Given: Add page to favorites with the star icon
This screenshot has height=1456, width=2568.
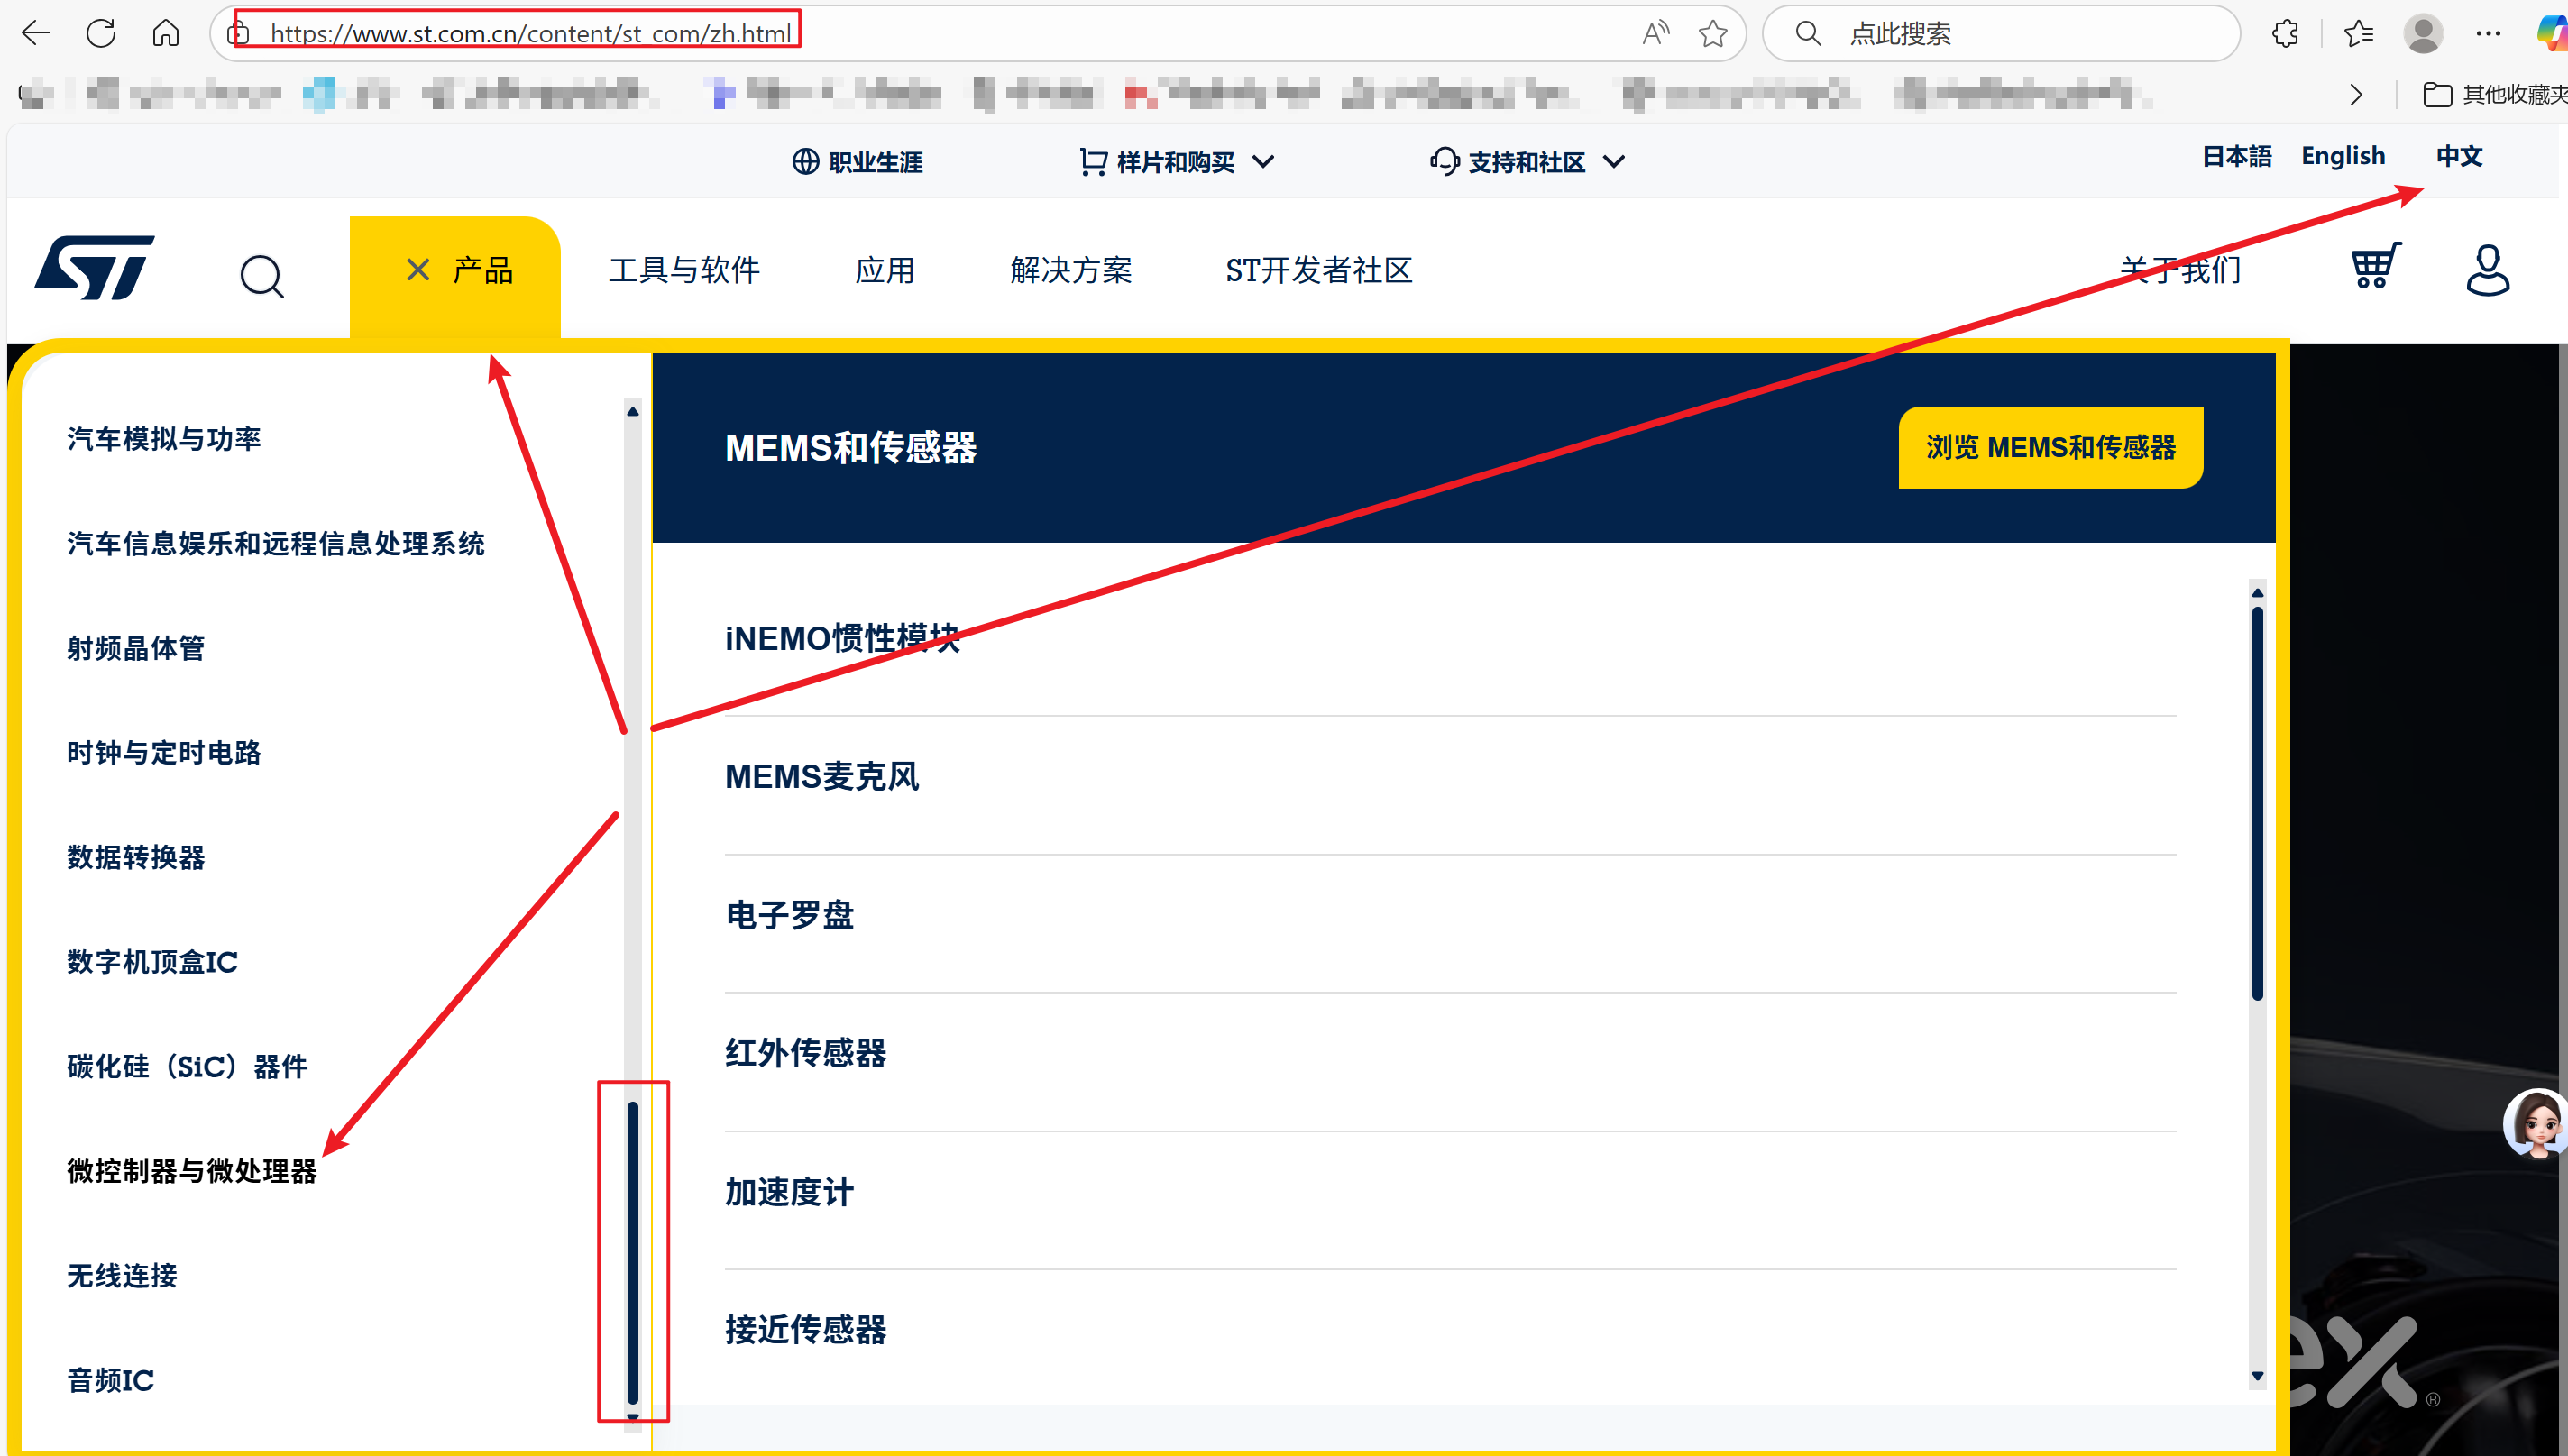Looking at the screenshot, I should click(x=1713, y=33).
